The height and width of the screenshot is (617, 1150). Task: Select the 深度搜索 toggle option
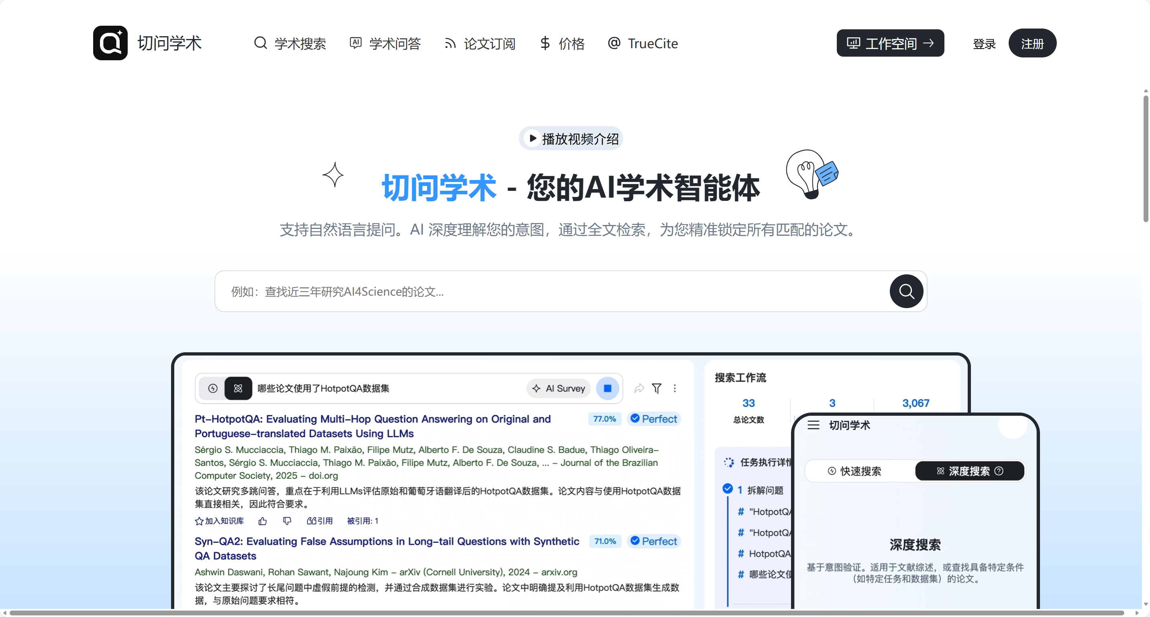969,470
